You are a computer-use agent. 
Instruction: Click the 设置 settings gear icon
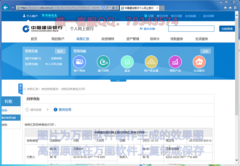146,16
